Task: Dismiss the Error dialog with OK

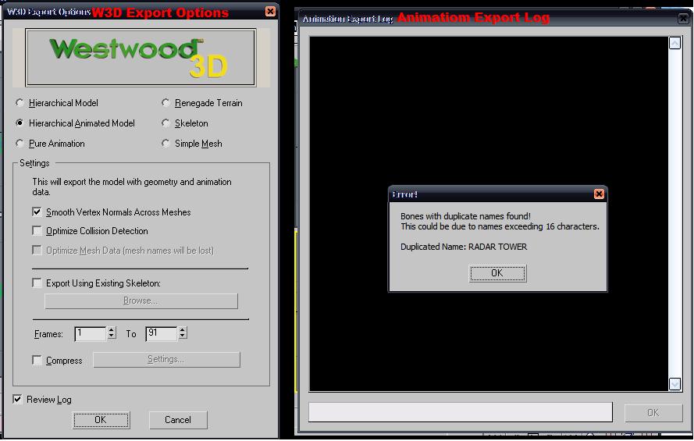Action: (497, 273)
